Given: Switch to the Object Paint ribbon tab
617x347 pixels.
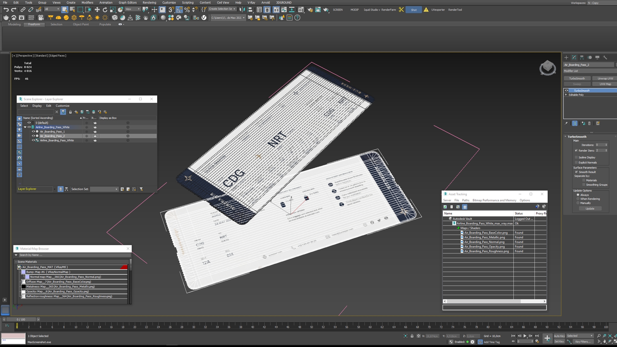Looking at the screenshot, I should tap(81, 24).
